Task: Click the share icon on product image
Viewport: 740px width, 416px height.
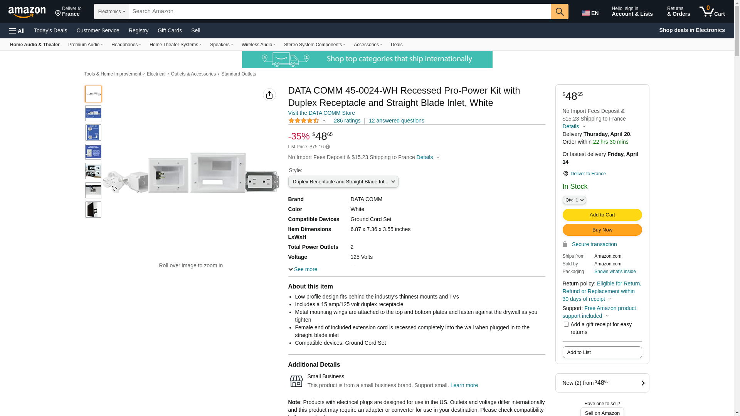Action: pos(269,95)
